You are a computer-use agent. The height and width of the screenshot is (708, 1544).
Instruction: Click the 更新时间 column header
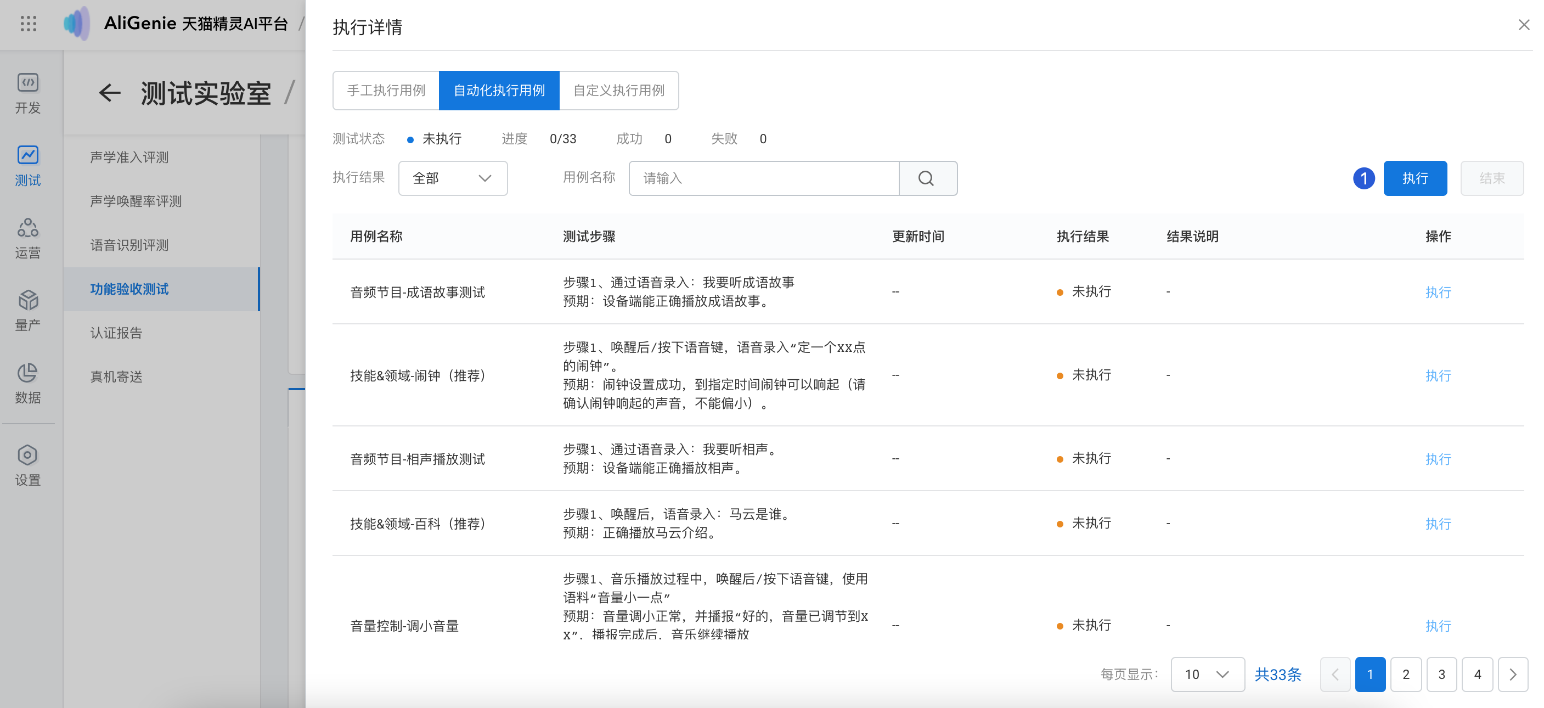tap(918, 236)
